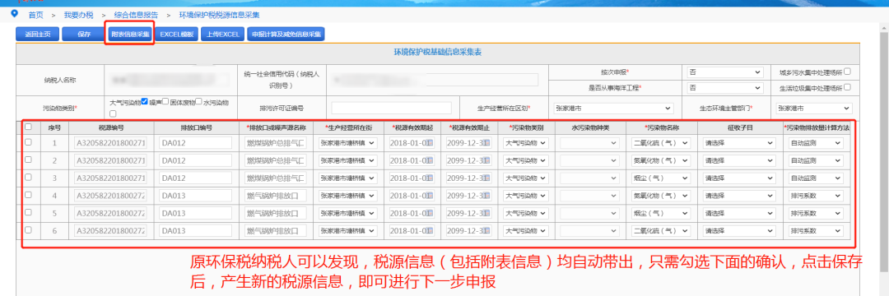Image resolution: width=889 pixels, height=296 pixels.
Task: Check the 水污染物 checkbox
Action: 113,113
